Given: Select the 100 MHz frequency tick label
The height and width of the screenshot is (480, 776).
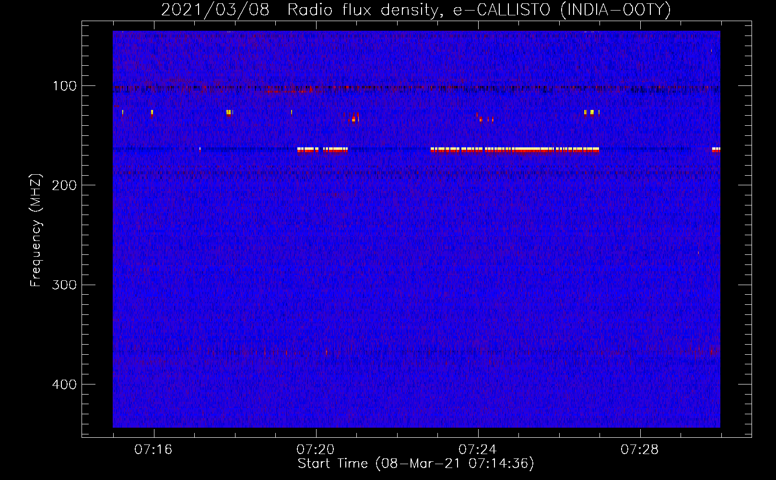Looking at the screenshot, I should [64, 86].
